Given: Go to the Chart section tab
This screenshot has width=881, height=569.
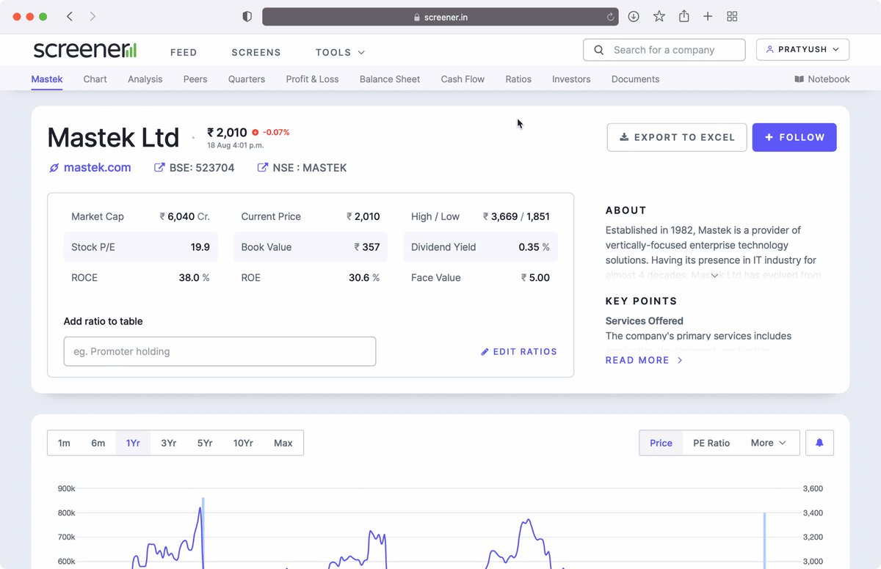Looking at the screenshot, I should [x=95, y=79].
